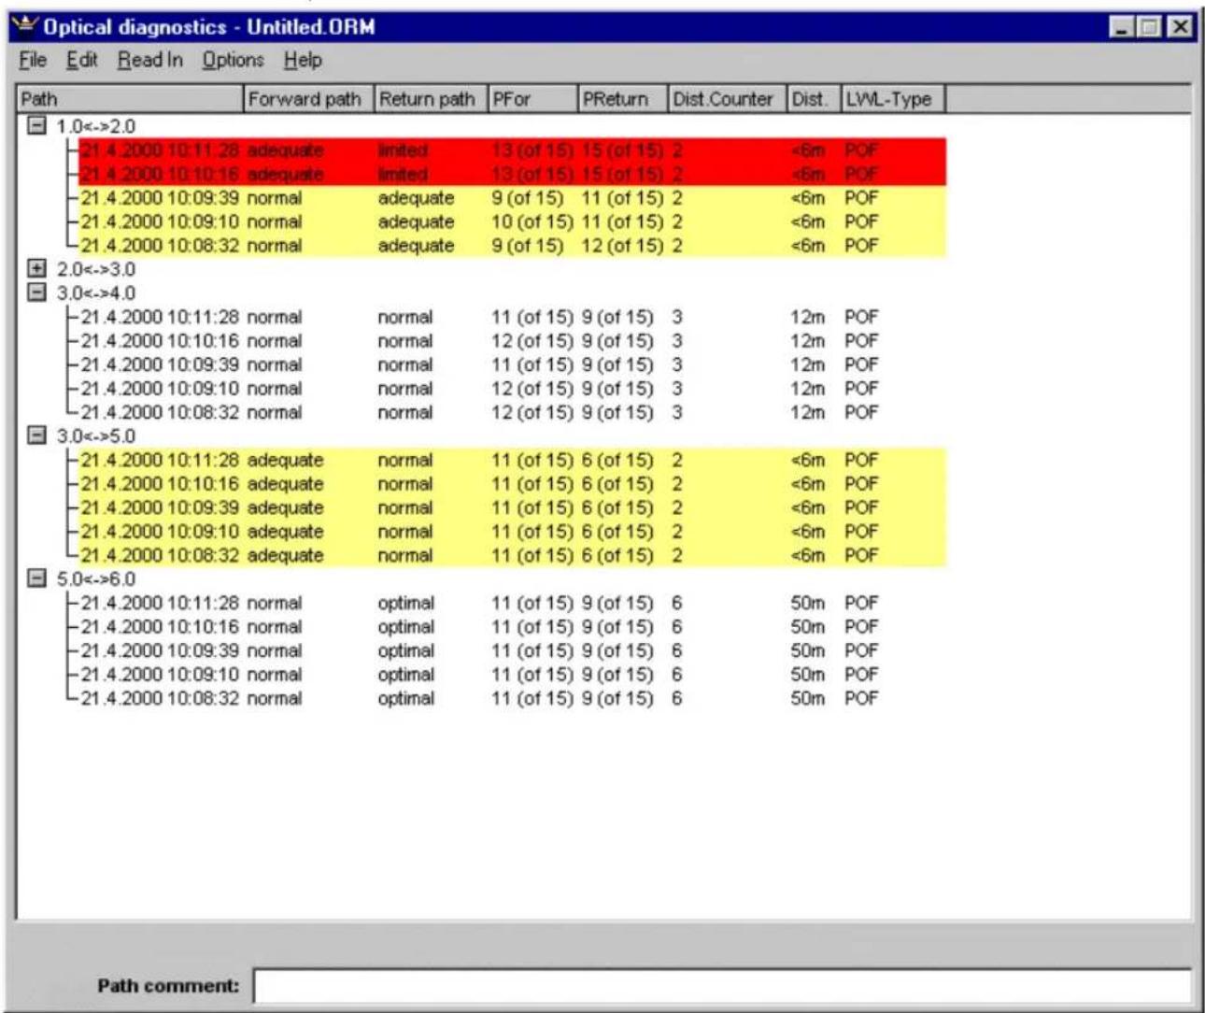Select 10:11:28 row under 3.0<->5.0
The image size is (1205, 1013).
pos(512,460)
